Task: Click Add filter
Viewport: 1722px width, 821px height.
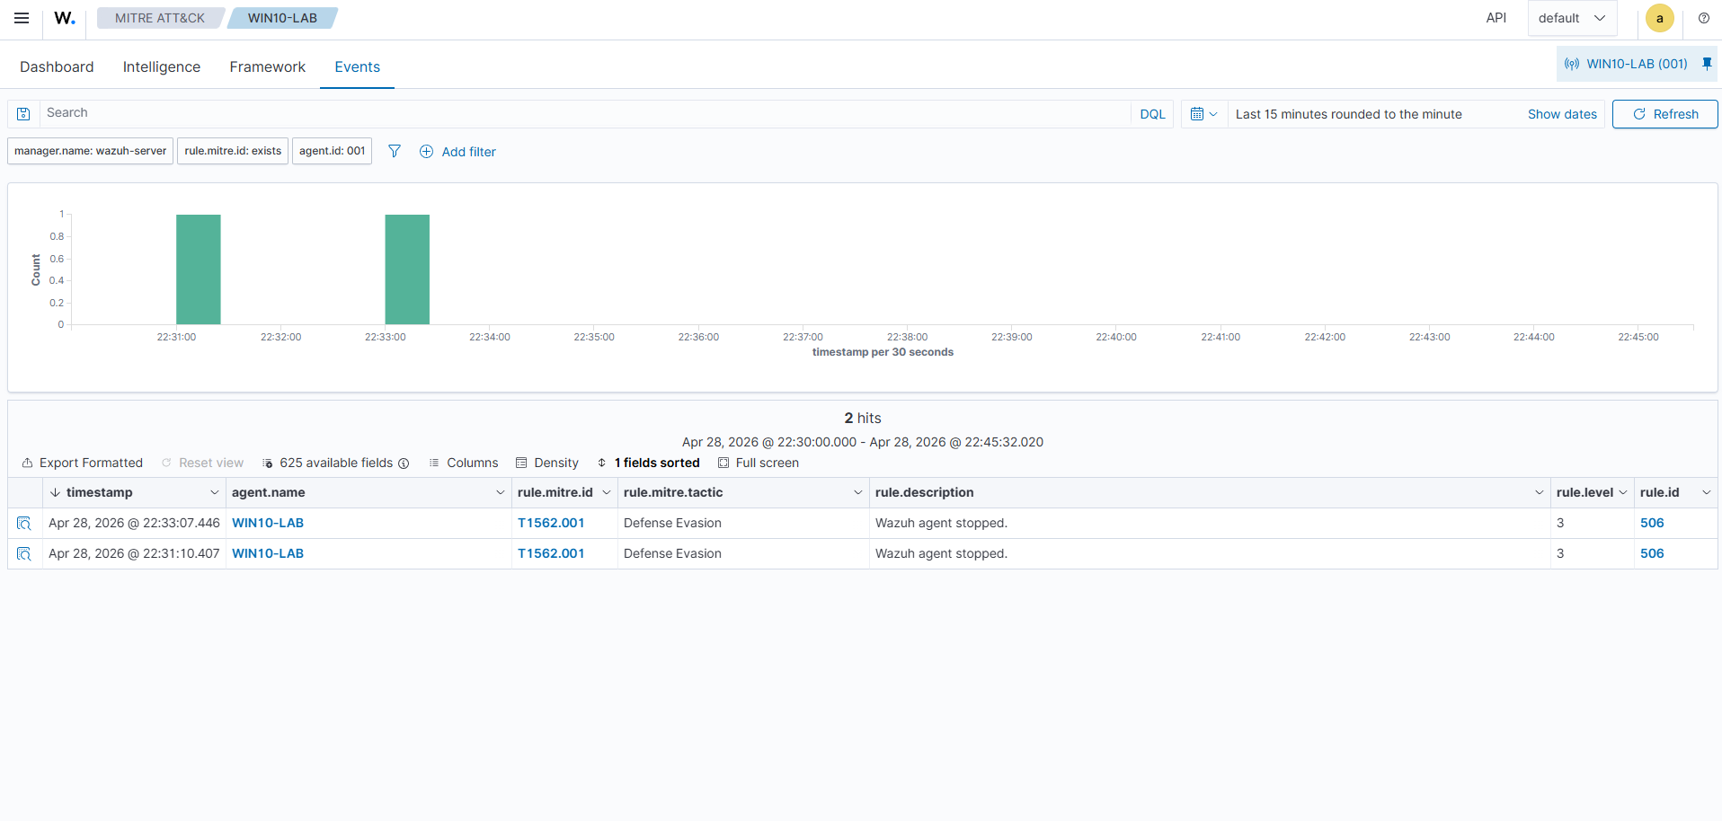Action: pos(457,152)
